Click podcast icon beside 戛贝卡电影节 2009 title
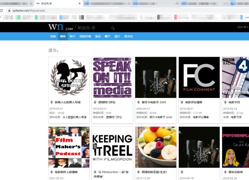 pyautogui.click(x=139, y=102)
